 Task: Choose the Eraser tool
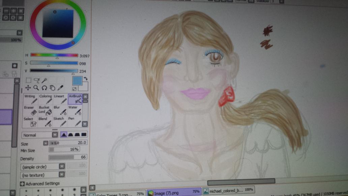tap(30, 110)
